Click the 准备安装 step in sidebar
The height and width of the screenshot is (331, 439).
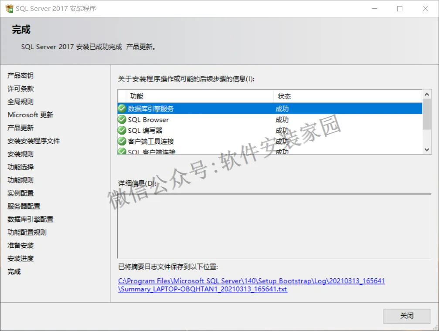[x=20, y=245]
